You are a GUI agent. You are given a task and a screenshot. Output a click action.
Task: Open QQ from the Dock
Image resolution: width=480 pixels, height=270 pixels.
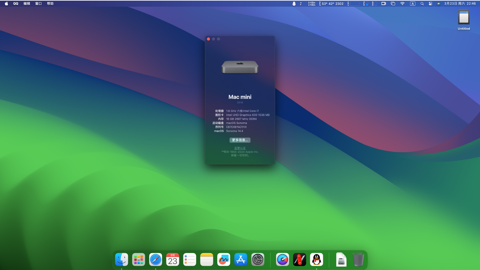coord(317,260)
